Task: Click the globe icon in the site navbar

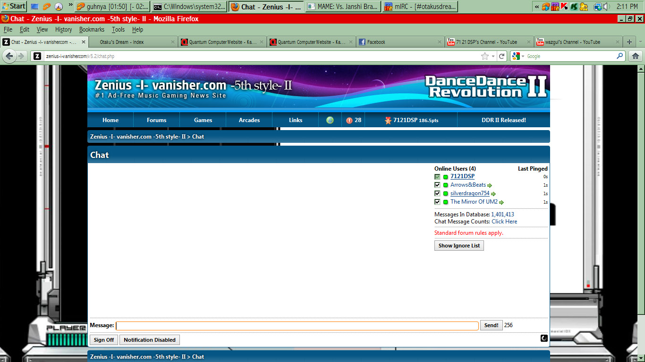Action: tap(330, 120)
